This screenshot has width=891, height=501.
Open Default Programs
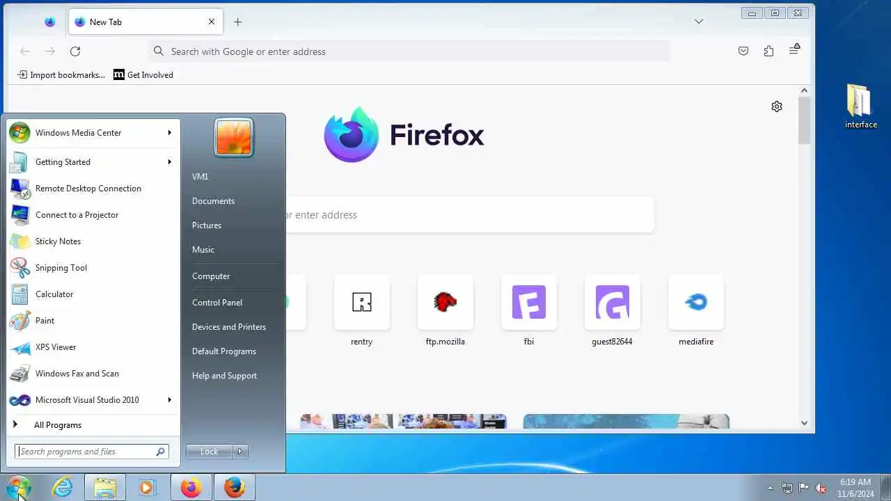click(224, 351)
